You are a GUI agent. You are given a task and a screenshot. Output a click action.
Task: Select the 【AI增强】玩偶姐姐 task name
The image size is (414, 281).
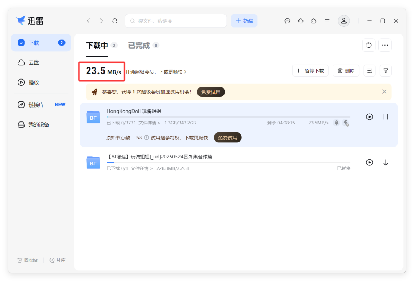point(159,157)
